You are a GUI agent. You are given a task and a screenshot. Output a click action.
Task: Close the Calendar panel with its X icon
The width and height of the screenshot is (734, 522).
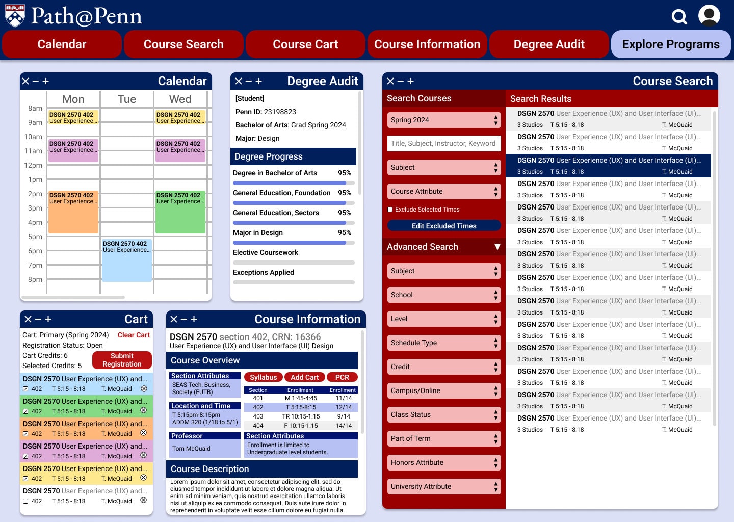click(25, 81)
